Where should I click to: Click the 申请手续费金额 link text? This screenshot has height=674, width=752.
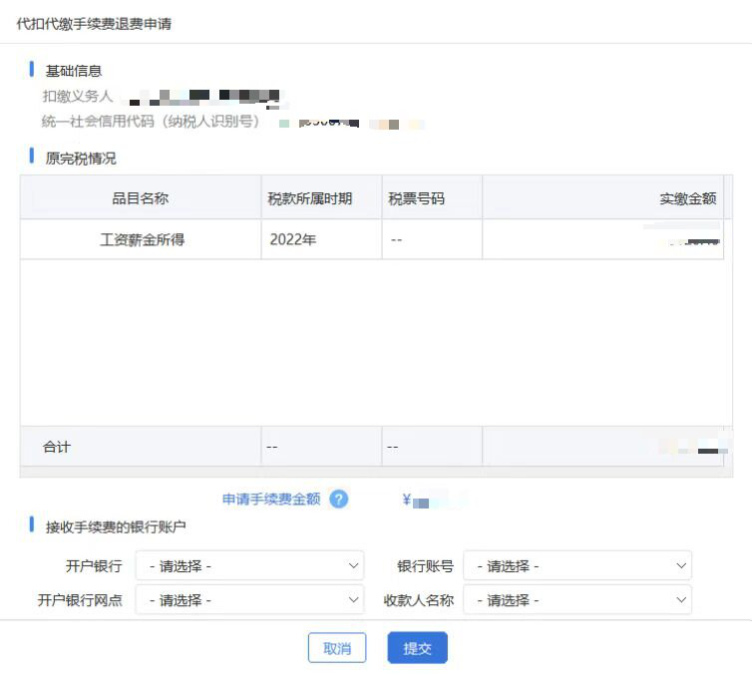click(271, 500)
